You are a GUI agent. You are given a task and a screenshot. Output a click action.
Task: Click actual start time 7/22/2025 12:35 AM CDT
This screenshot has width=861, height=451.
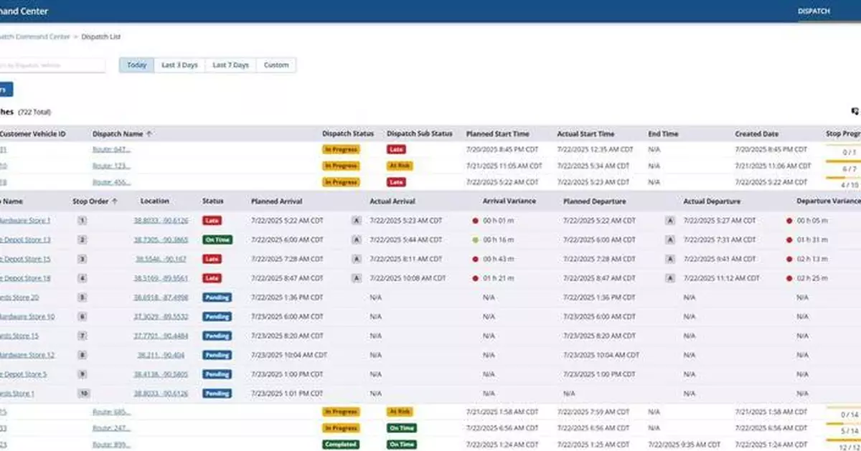[596, 149]
